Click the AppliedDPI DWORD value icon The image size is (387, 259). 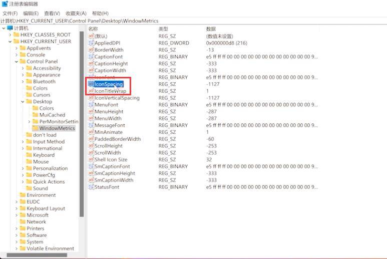[x=91, y=43]
